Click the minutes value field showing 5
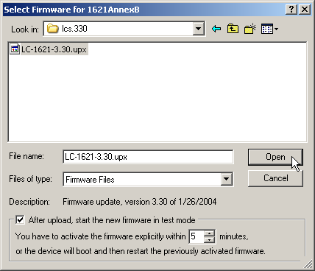Viewport: 315px width, 271px height. point(197,236)
